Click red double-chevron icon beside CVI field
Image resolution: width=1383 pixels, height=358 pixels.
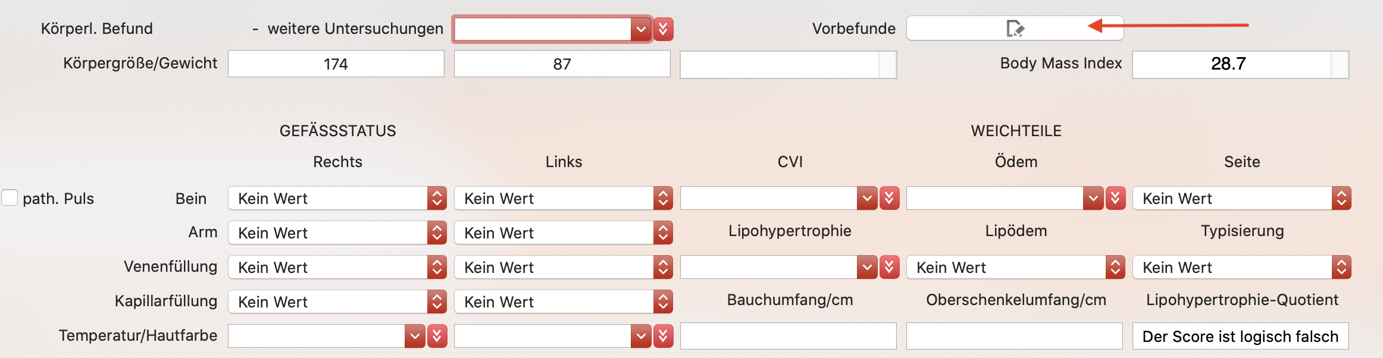tap(889, 198)
